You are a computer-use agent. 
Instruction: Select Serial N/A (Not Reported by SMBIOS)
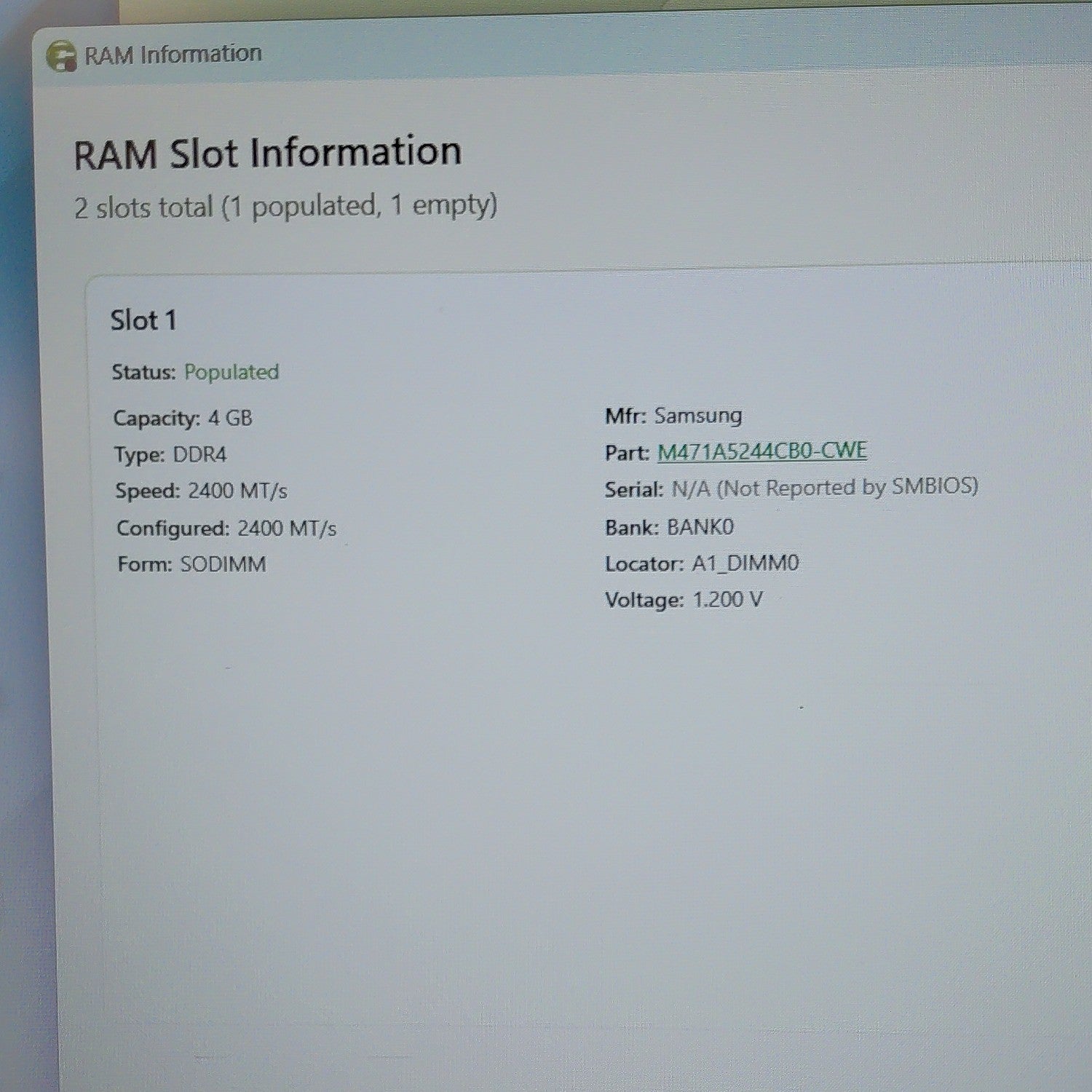825,487
